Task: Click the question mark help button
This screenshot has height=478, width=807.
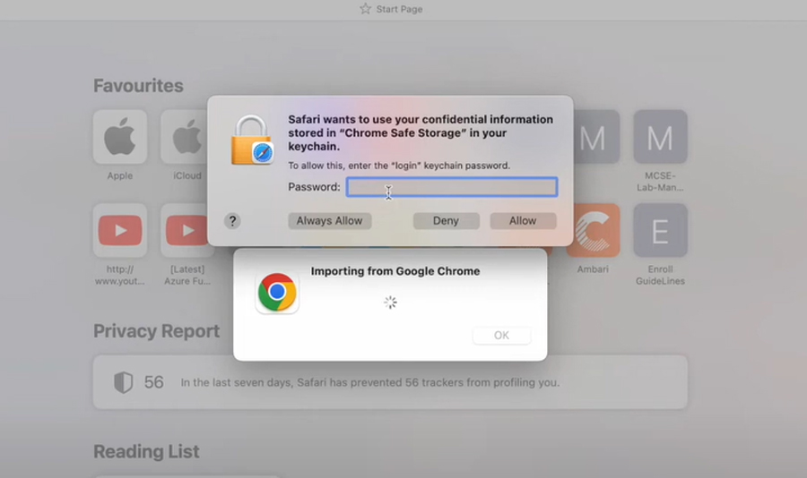Action: tap(232, 221)
